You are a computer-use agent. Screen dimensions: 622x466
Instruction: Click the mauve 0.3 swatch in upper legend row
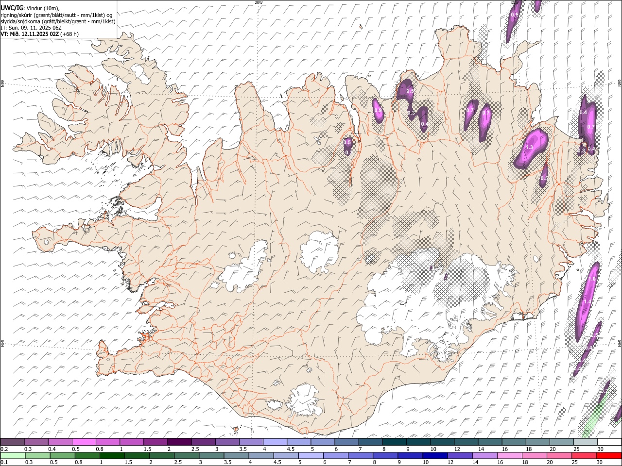[x=36, y=442]
